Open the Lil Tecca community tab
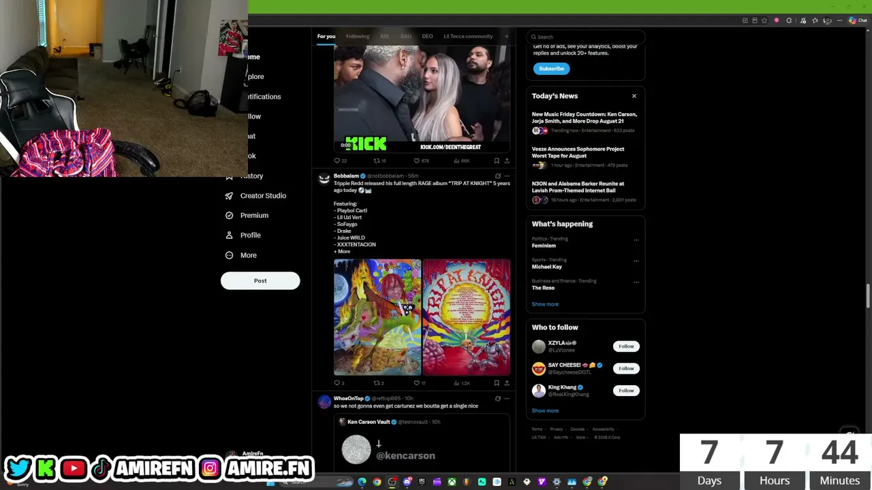 click(x=468, y=37)
